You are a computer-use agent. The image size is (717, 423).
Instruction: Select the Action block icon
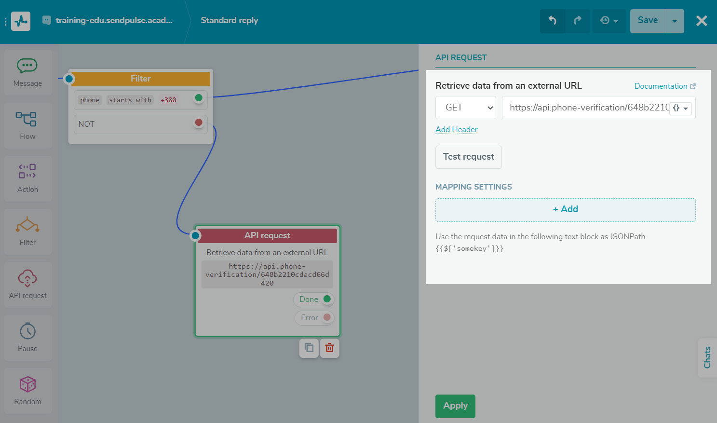[27, 172]
